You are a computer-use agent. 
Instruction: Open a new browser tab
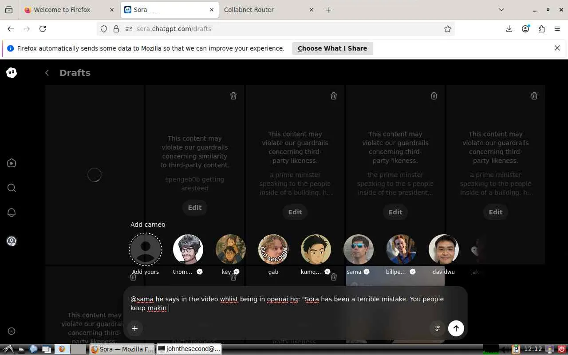[328, 10]
